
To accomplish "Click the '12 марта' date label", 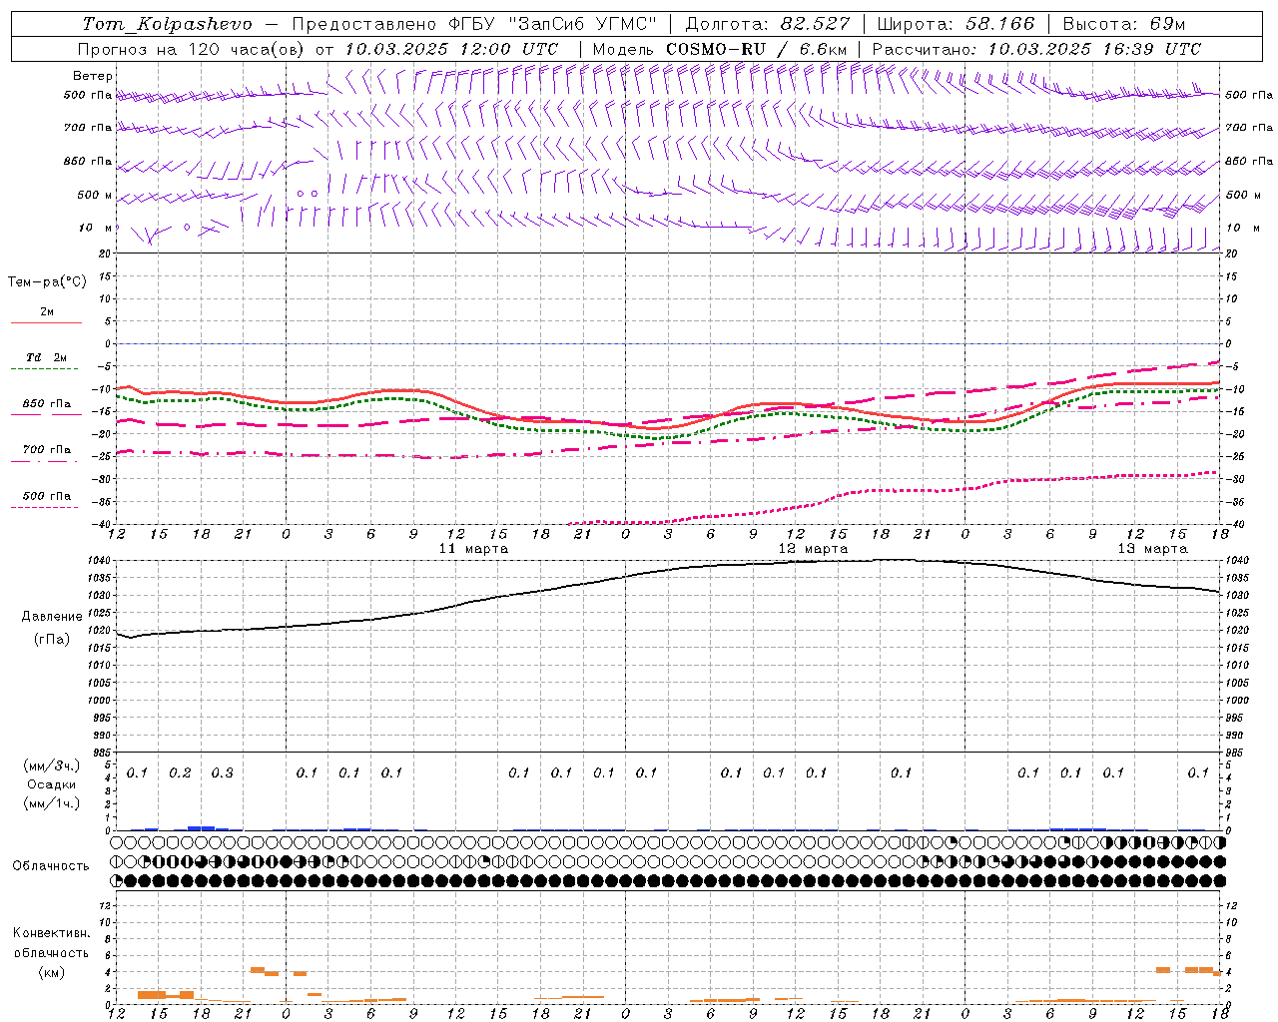I will pyautogui.click(x=813, y=549).
